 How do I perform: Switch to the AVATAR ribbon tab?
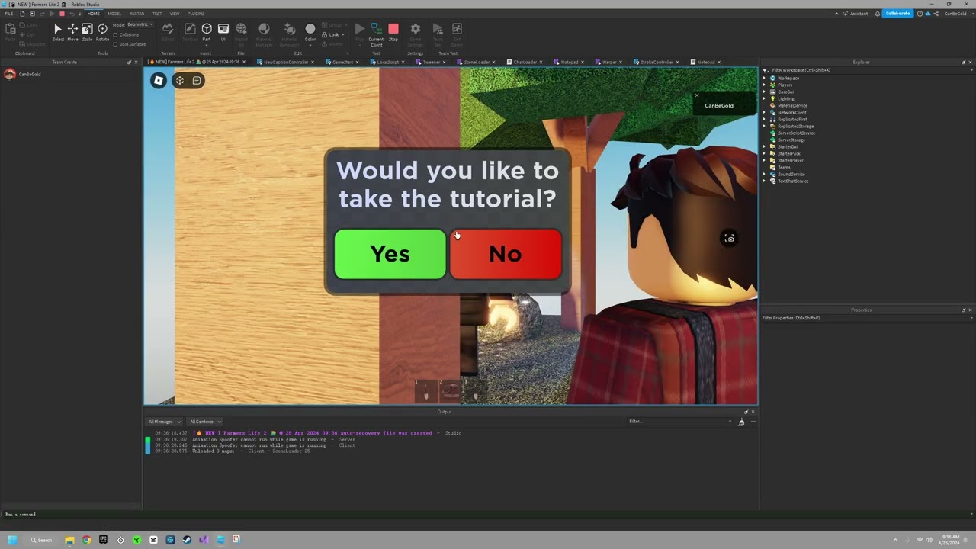[136, 14]
